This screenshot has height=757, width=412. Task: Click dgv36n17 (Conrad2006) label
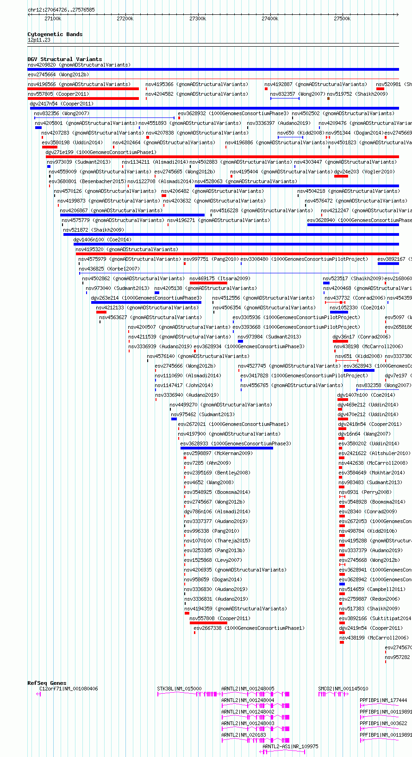pyautogui.click(x=362, y=337)
